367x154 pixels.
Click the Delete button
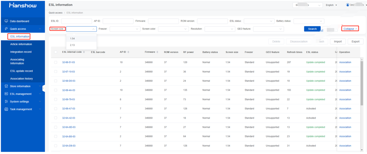tap(276, 41)
